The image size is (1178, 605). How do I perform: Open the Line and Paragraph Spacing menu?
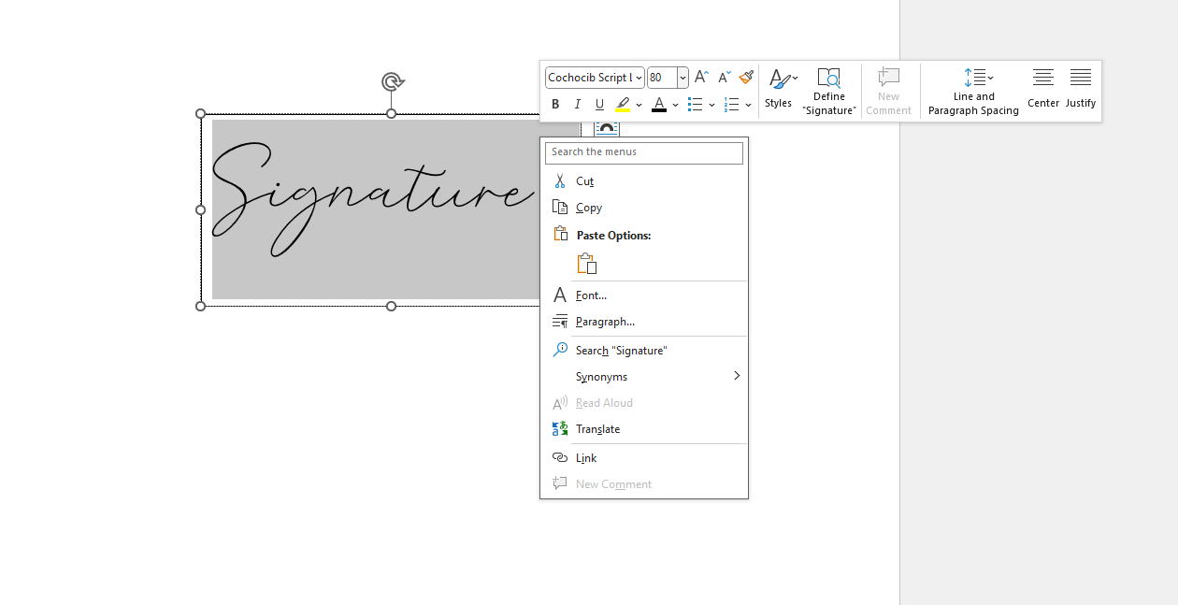(973, 90)
